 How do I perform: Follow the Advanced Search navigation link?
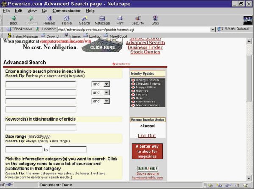[145, 43]
